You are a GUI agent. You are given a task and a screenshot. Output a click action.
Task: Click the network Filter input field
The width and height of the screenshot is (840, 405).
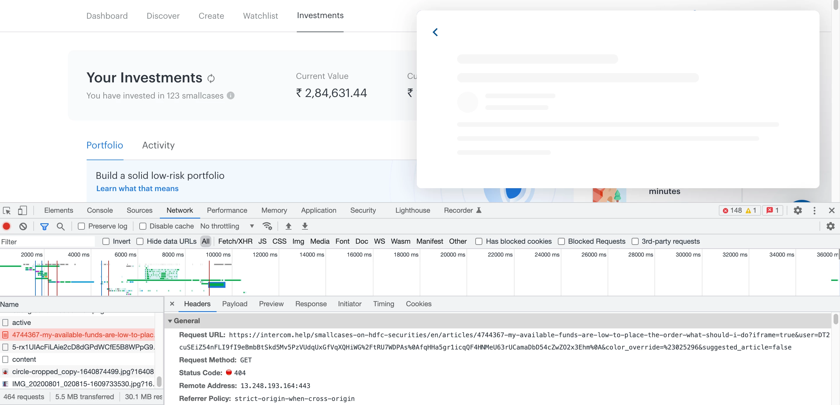pos(47,242)
